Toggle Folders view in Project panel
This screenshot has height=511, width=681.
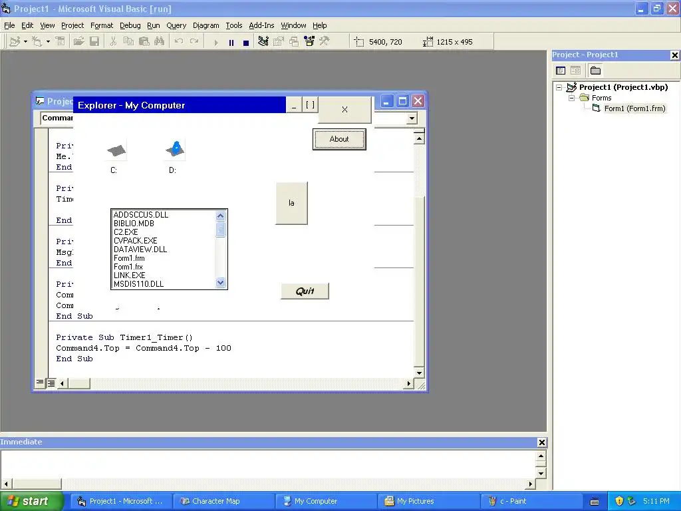[595, 71]
